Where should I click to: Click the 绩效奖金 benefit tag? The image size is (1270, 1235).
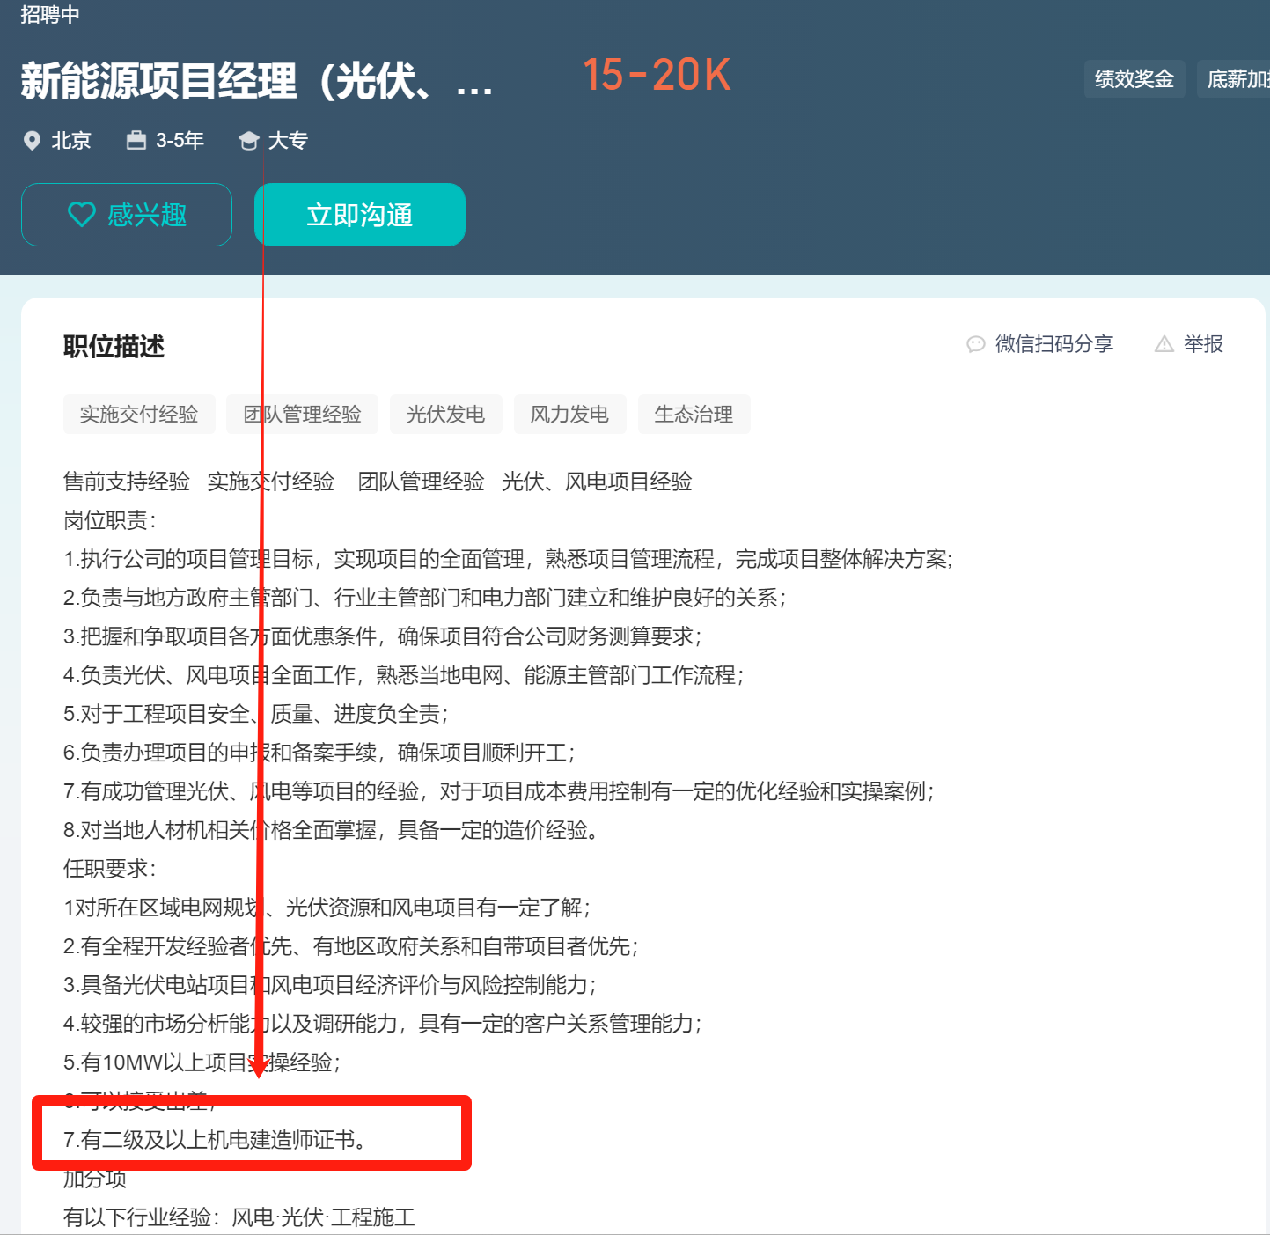point(1134,79)
